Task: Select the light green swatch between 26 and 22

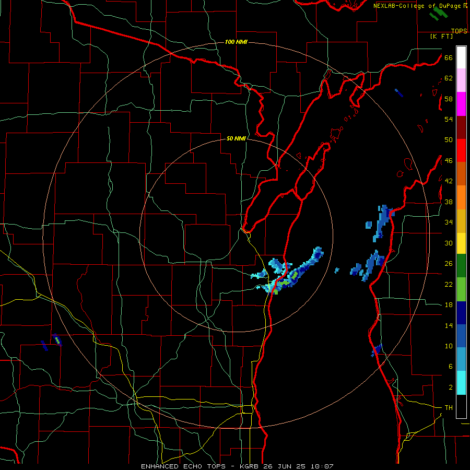Action: point(461,289)
